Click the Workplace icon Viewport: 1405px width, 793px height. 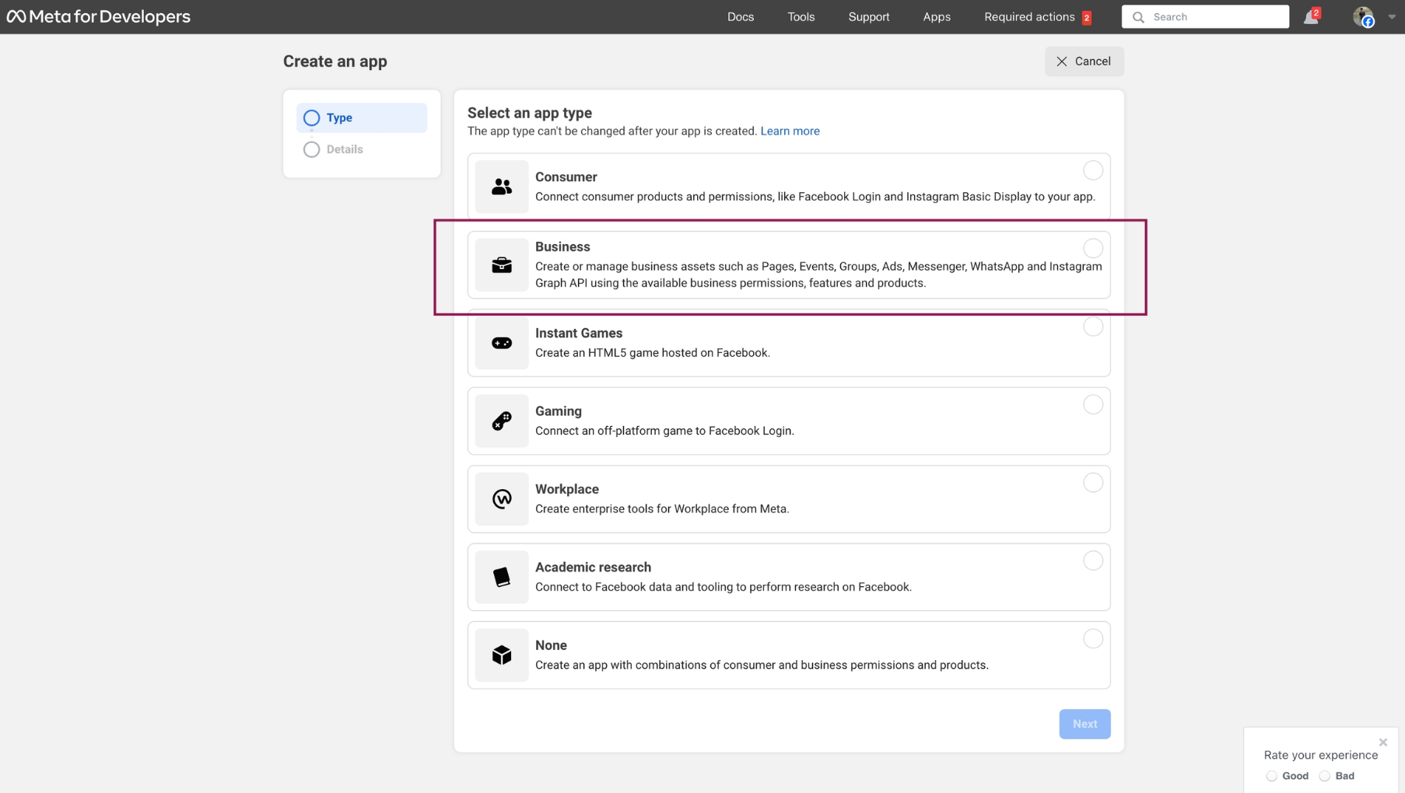click(x=502, y=499)
